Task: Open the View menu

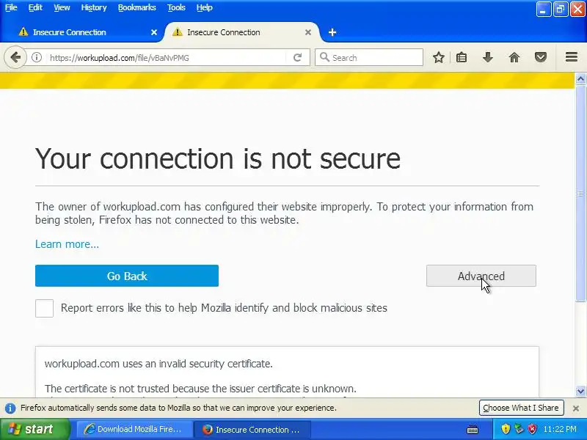Action: tap(62, 7)
